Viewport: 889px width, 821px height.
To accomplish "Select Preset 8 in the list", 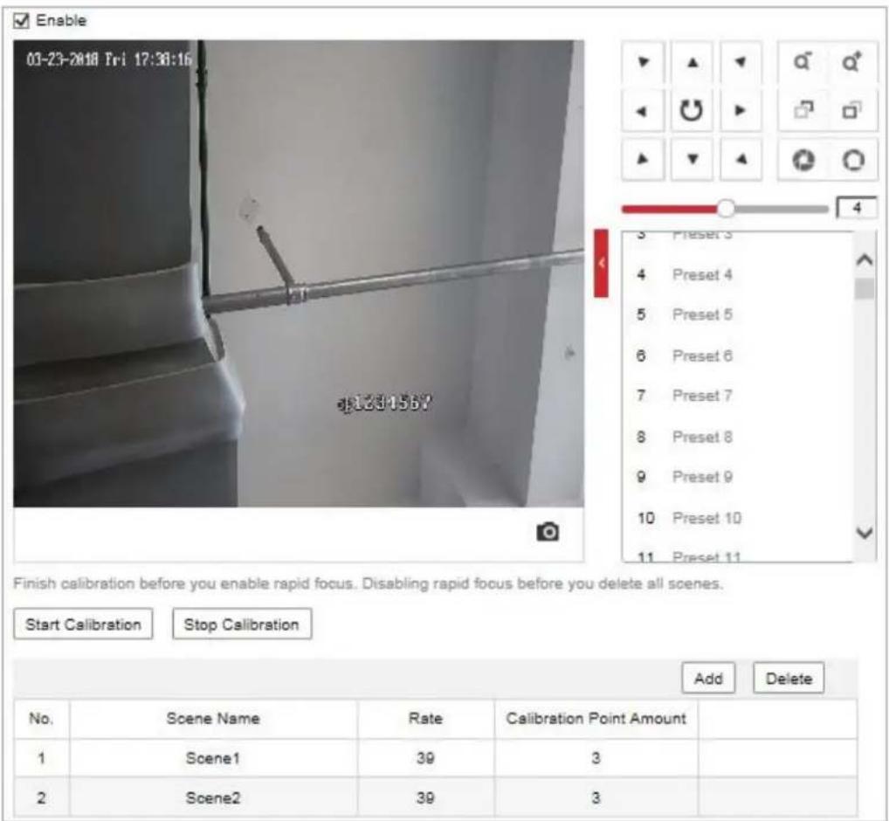I will point(737,437).
